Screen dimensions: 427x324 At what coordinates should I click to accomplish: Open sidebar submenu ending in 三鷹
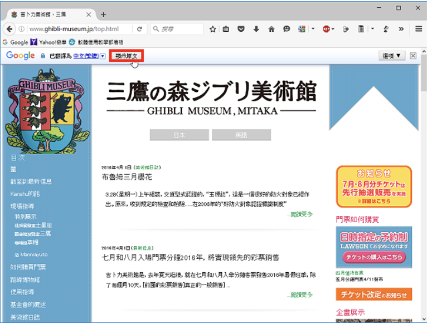33,234
